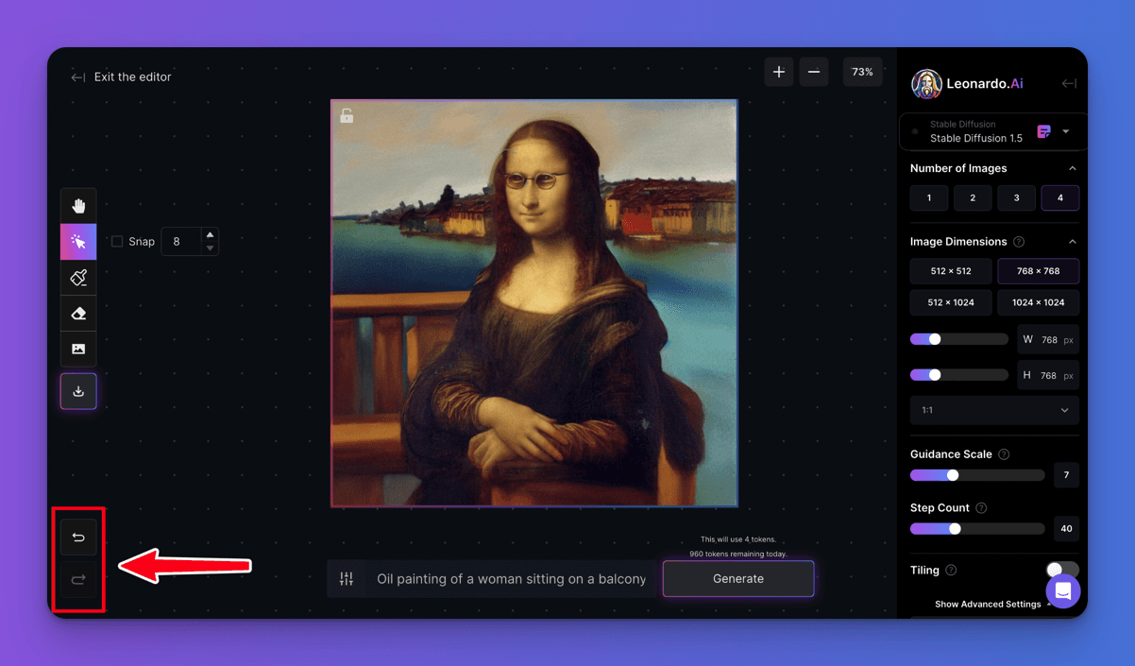Screen dimensions: 1135x666
Task: Activate the selection pointer tool
Action: click(x=78, y=242)
